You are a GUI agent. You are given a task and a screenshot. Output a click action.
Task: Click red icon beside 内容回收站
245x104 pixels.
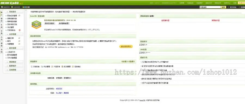20,30
